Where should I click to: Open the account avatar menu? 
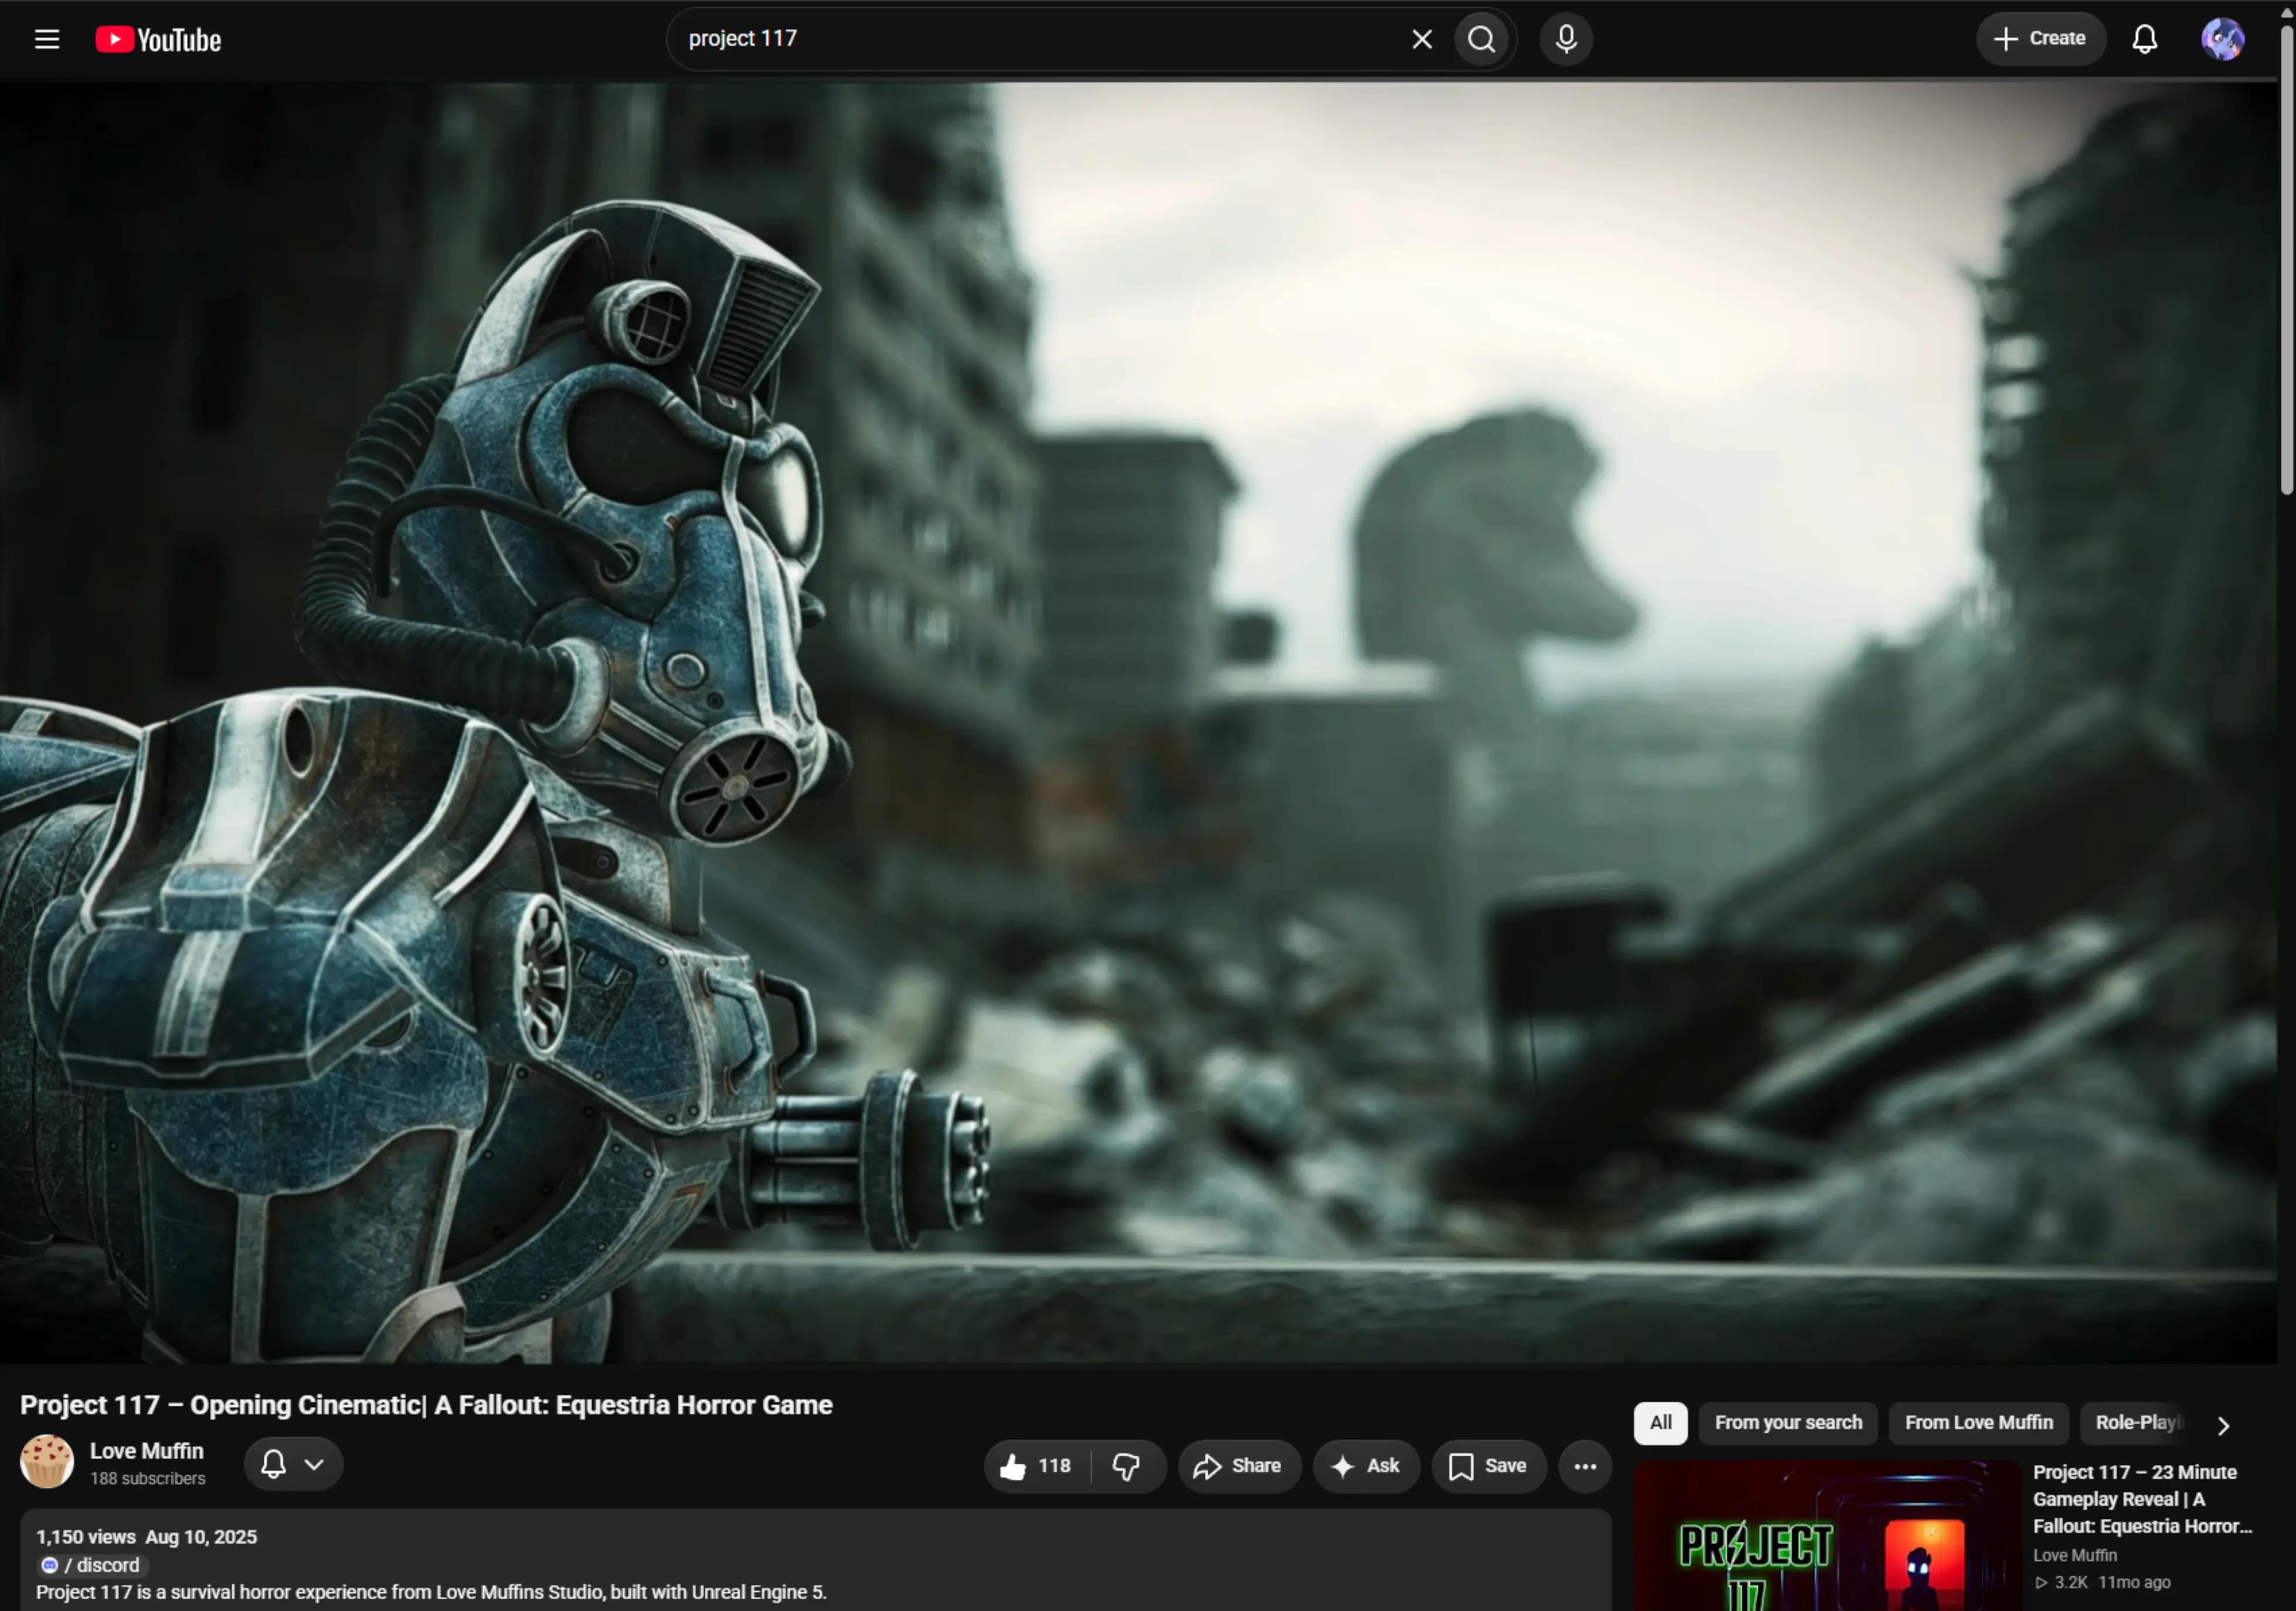[2223, 39]
